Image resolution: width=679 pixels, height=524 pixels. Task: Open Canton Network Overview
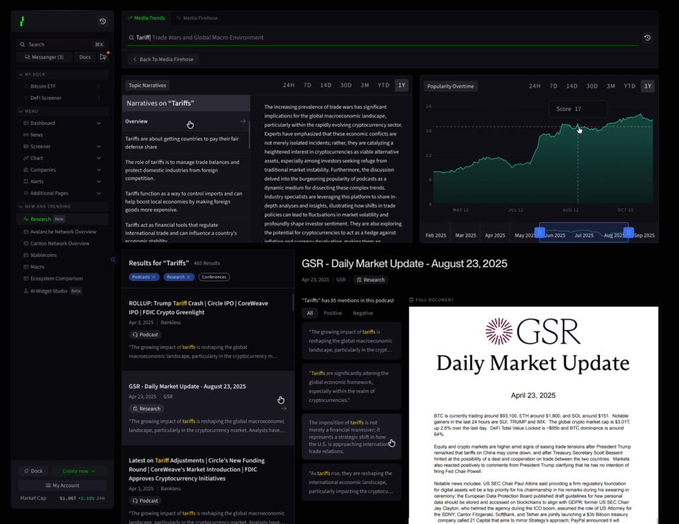(x=60, y=243)
